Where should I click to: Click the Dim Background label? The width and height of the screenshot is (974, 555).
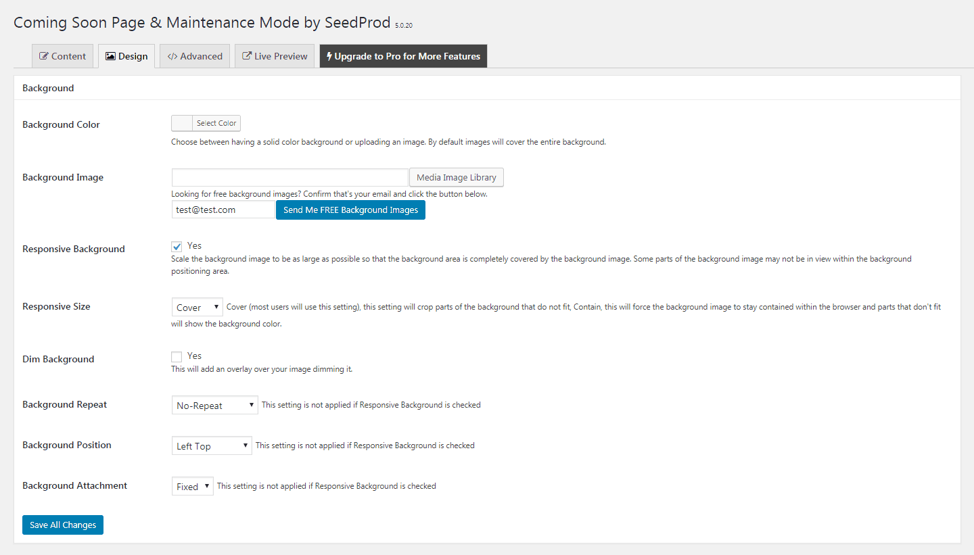(58, 359)
